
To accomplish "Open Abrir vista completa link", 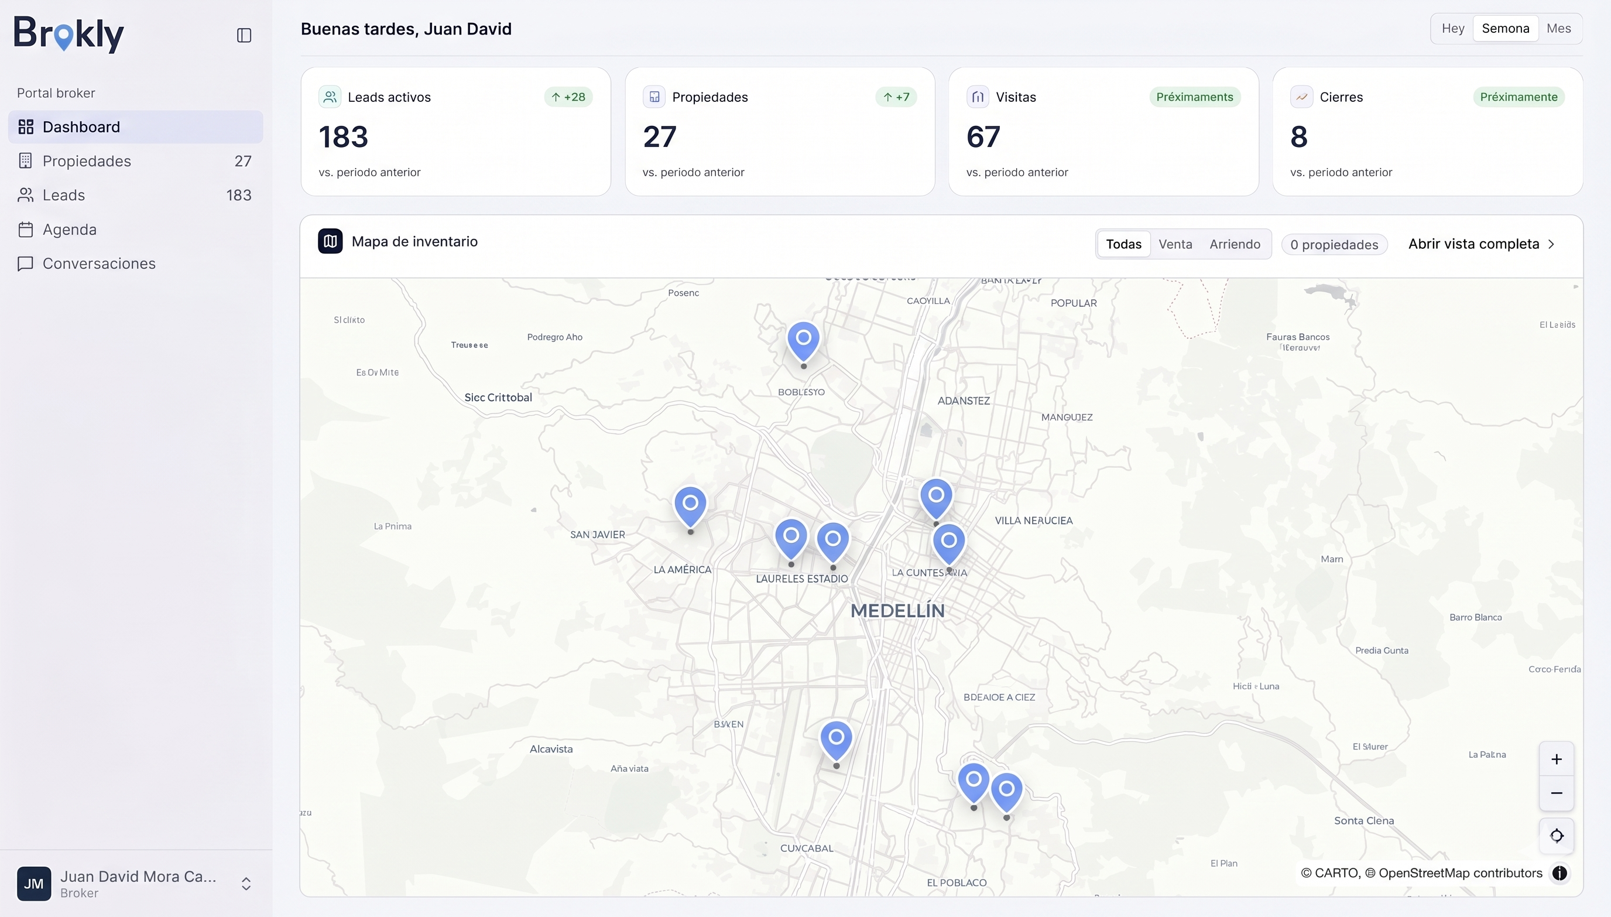I will tap(1481, 244).
